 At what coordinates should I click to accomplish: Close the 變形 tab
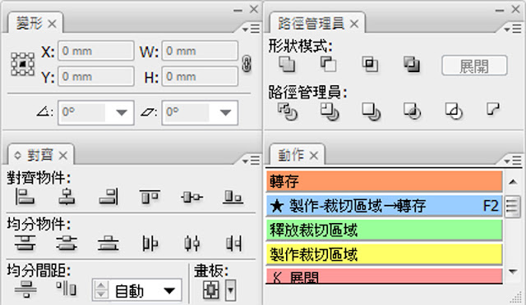[x=52, y=24]
